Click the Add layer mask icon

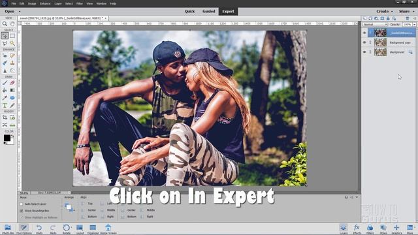pyautogui.click(x=382, y=18)
